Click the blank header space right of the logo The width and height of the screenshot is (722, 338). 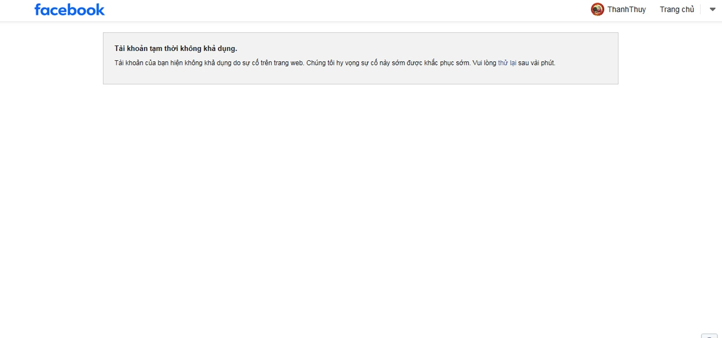click(338, 10)
